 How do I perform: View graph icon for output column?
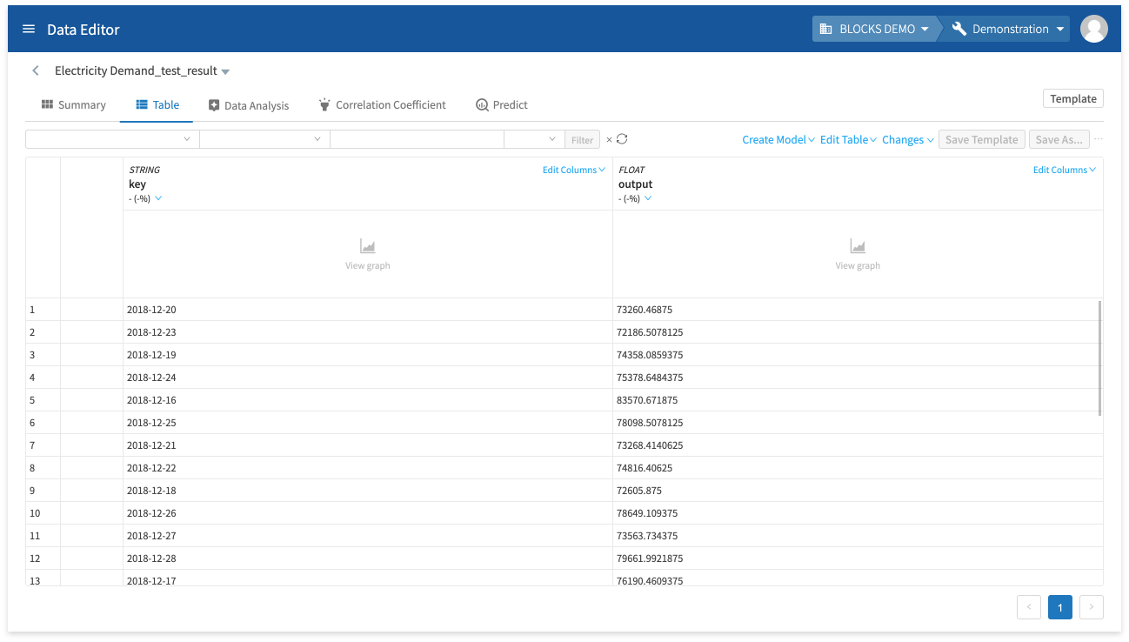(858, 247)
